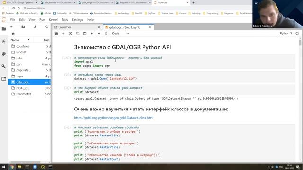
Task: Open Windows notification center icon
Action: tap(298, 167)
